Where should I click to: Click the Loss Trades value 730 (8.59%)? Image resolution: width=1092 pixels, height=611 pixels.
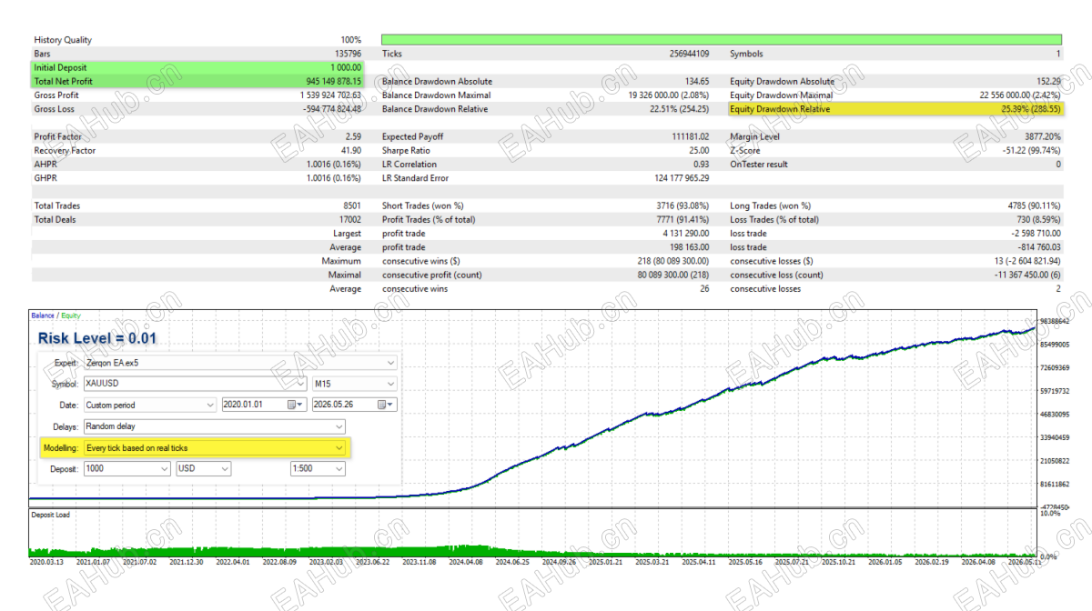[x=1036, y=219]
